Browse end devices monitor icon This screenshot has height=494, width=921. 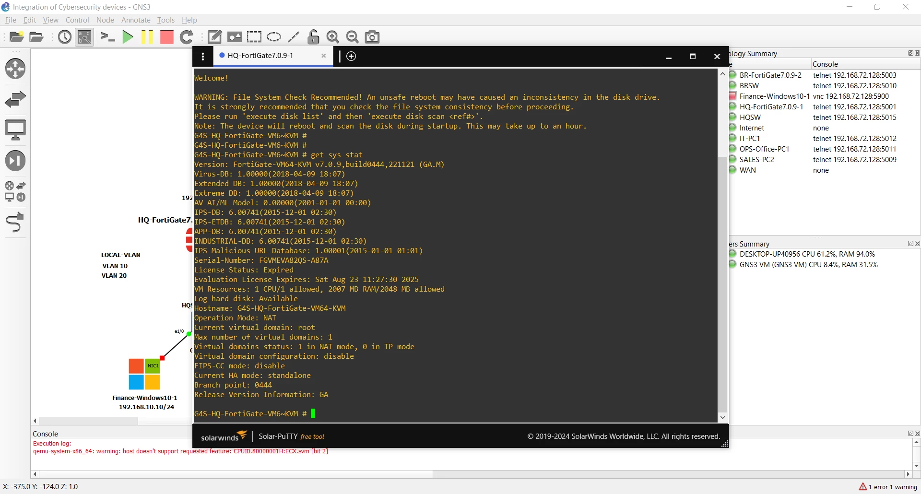click(x=15, y=130)
